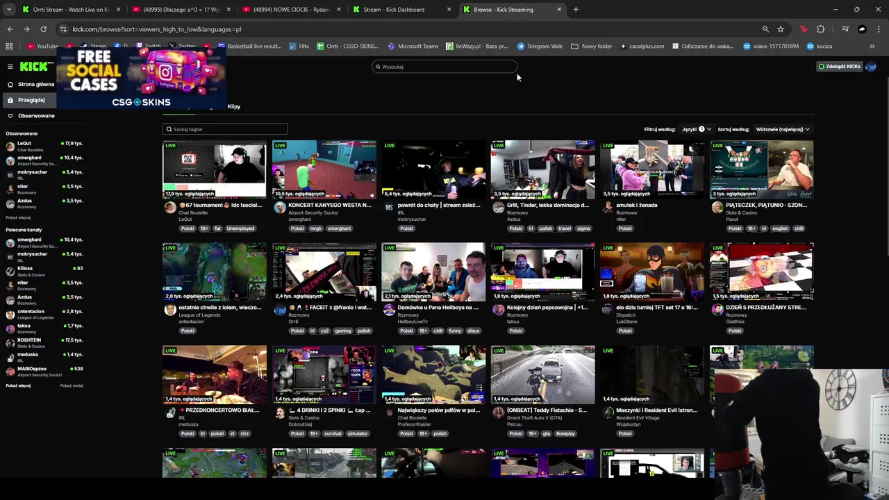Open Telegram Web bookmark

coord(540,47)
